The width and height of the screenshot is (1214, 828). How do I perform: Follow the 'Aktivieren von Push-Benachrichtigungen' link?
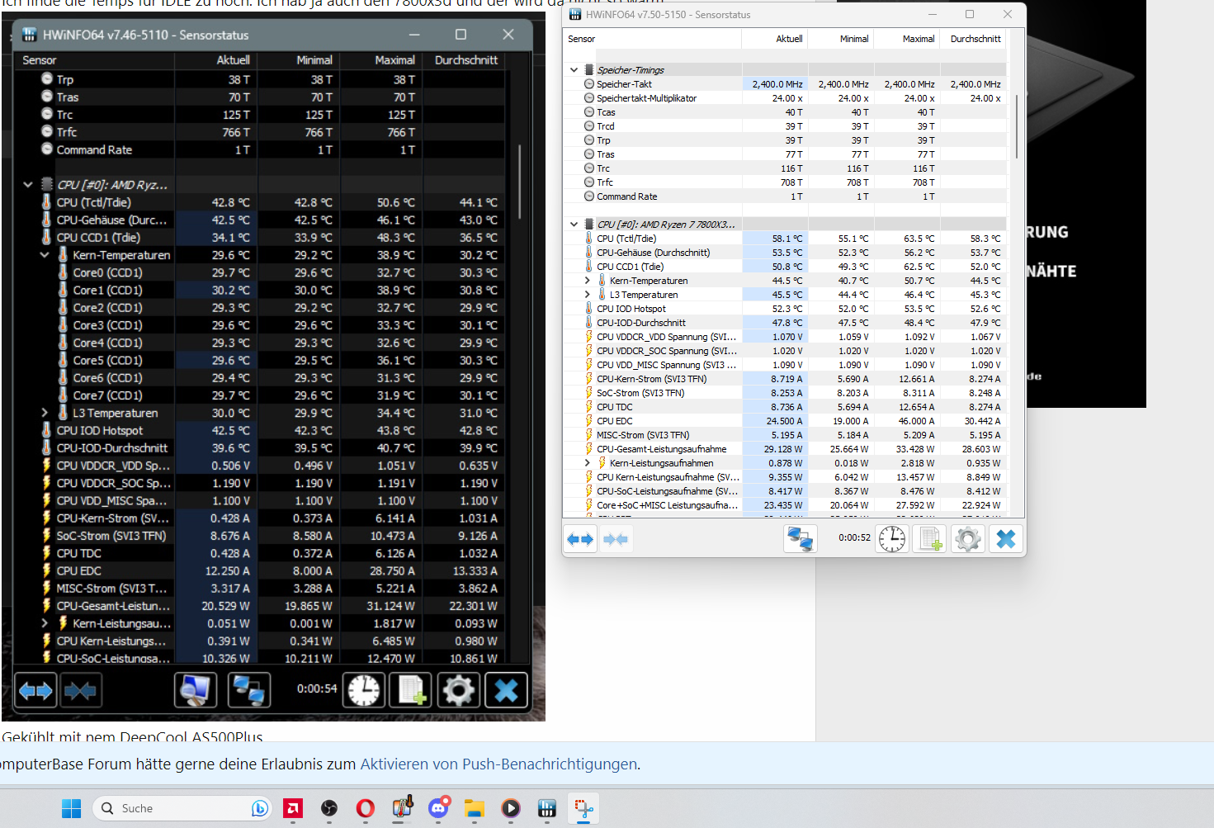(x=498, y=764)
